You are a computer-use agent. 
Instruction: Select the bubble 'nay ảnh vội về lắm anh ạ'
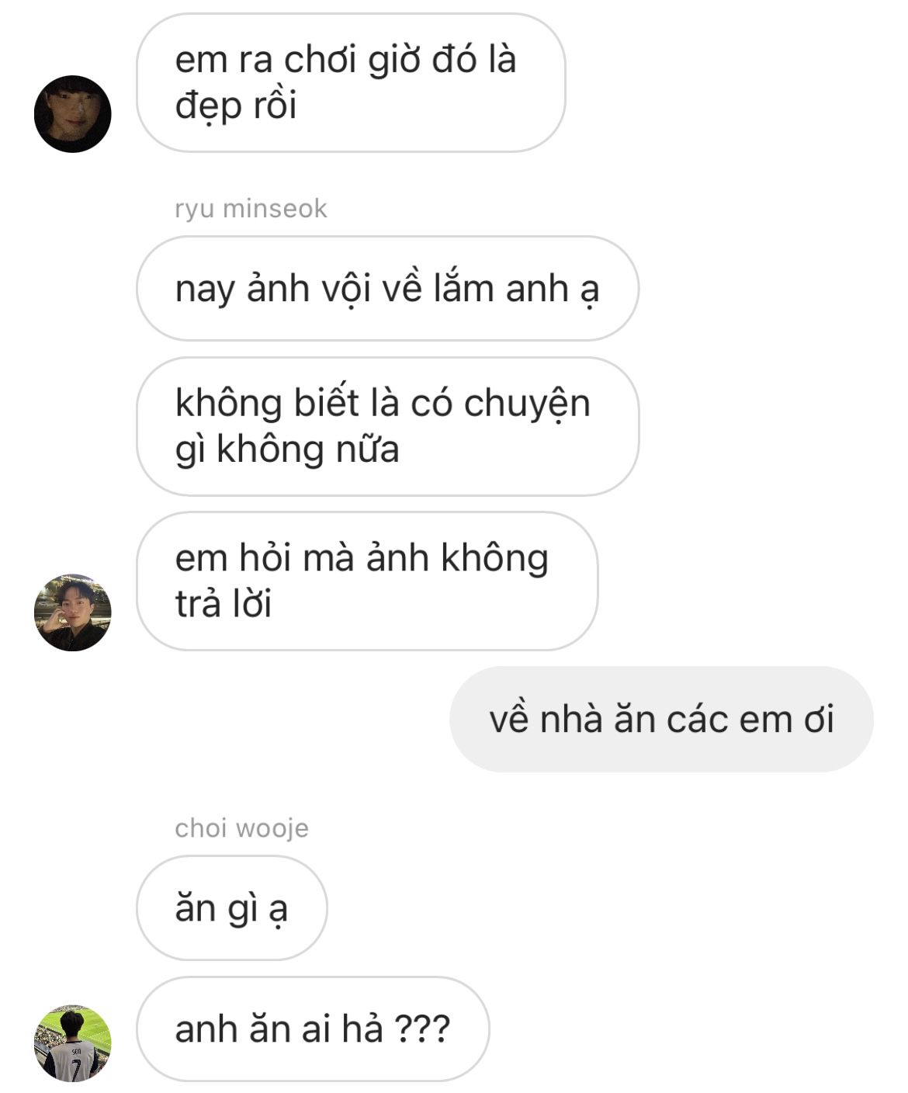387,288
